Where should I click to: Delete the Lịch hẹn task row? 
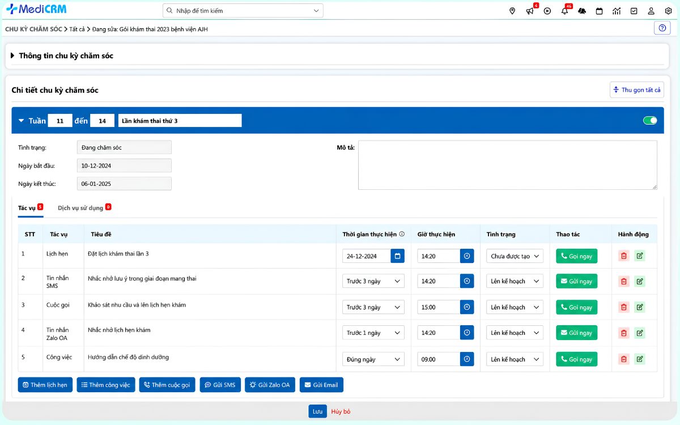(624, 256)
